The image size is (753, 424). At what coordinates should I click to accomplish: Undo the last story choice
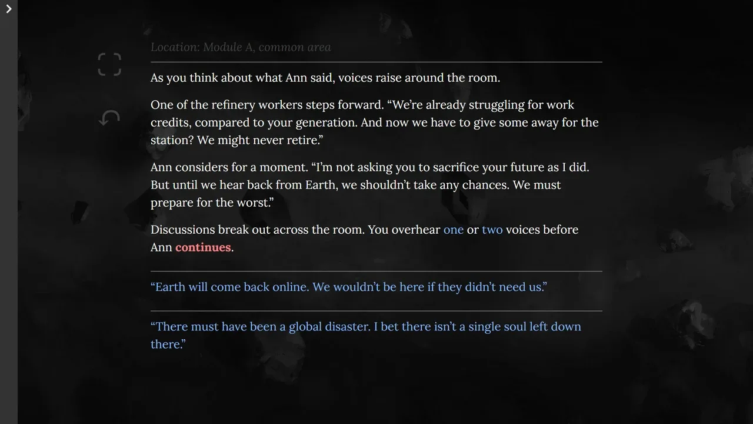pos(109,118)
